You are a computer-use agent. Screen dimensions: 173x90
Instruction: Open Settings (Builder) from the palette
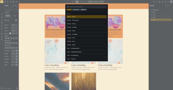[x=86, y=48]
